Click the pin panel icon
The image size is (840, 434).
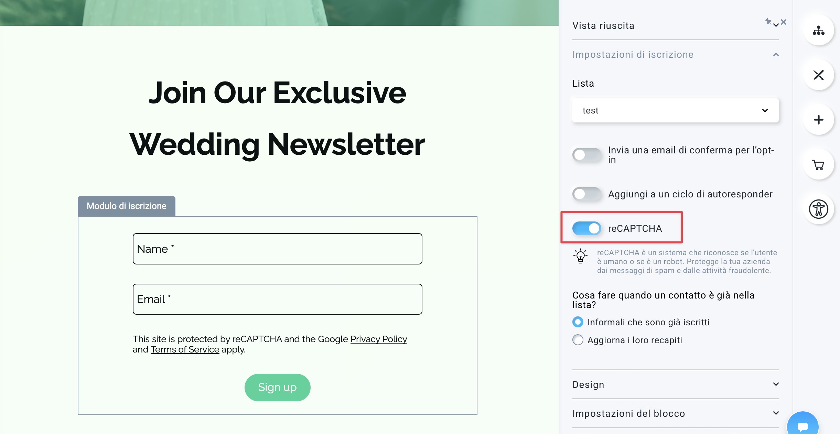(x=768, y=21)
